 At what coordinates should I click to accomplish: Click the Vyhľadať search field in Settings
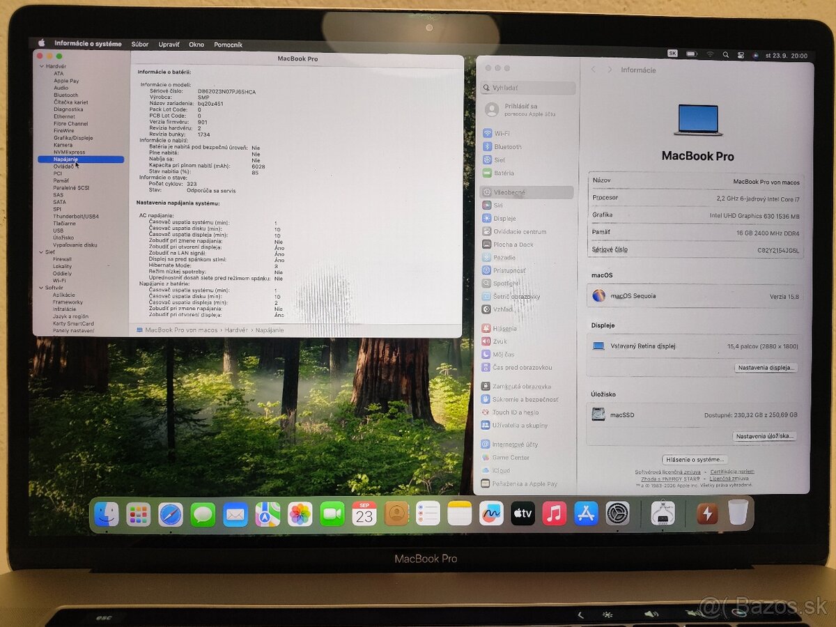pyautogui.click(x=529, y=88)
